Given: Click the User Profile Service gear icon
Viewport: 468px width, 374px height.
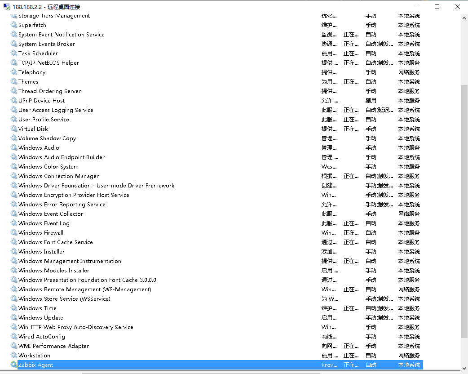Looking at the screenshot, I should point(14,119).
